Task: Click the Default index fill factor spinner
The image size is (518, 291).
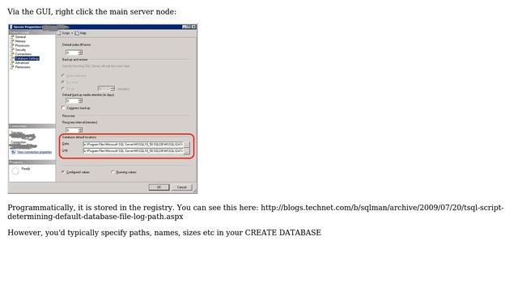Action: click(x=74, y=53)
